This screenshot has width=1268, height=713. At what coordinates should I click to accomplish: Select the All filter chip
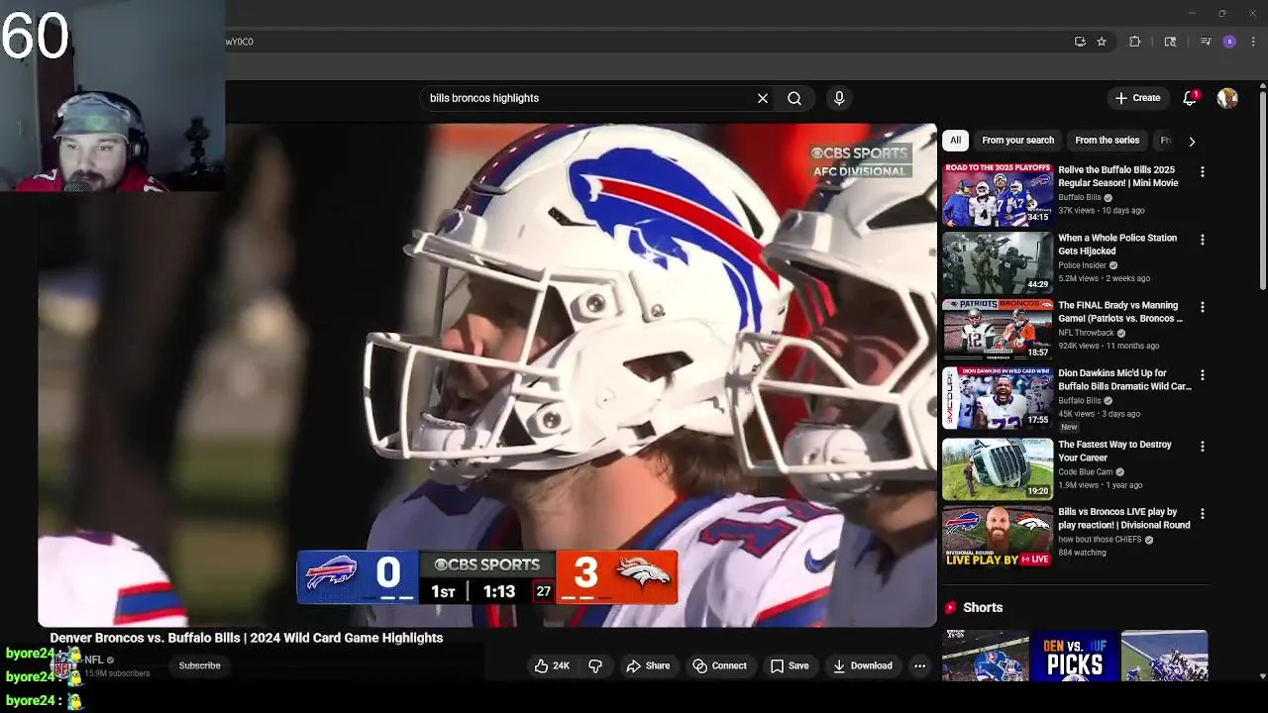click(x=955, y=141)
